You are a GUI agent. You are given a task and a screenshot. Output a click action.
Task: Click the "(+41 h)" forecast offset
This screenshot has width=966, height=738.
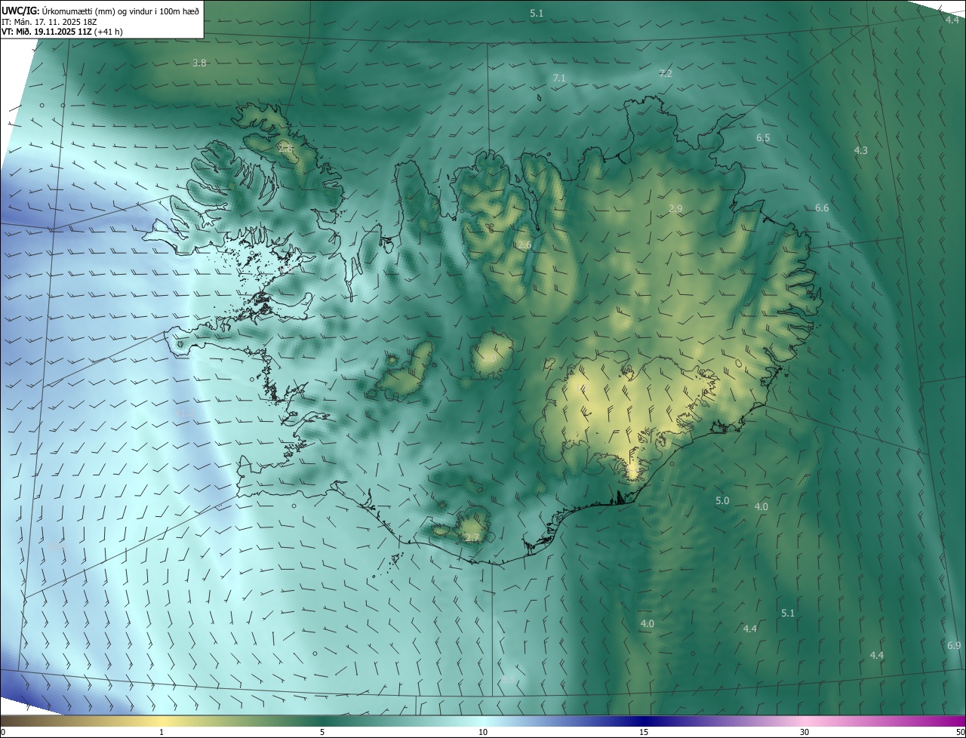coord(109,32)
